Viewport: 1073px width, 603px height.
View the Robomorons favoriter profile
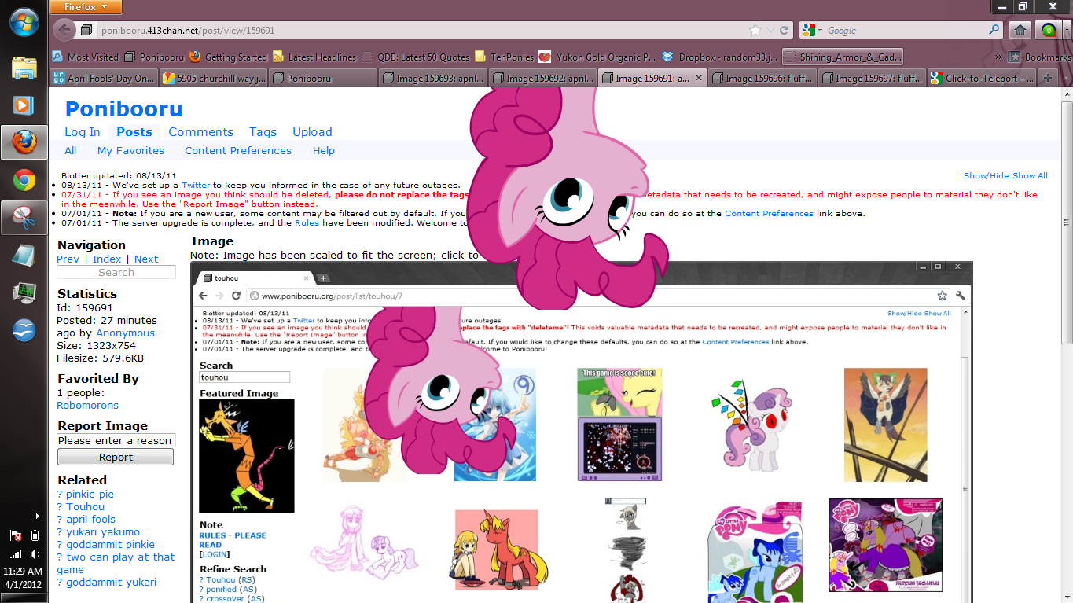pyautogui.click(x=87, y=405)
